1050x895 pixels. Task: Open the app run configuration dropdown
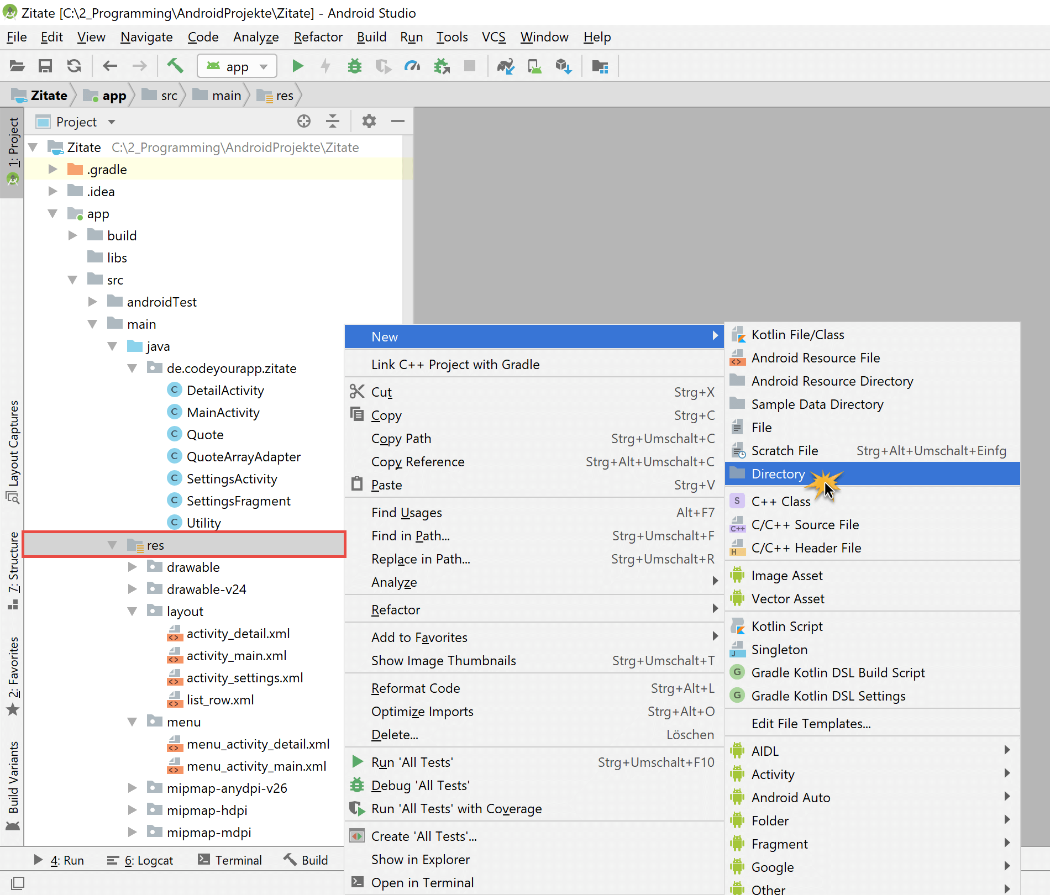tap(237, 66)
